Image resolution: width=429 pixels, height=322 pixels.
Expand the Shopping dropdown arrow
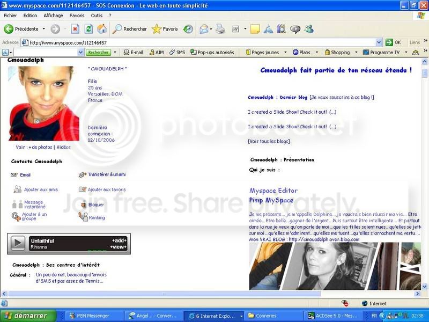pos(356,52)
